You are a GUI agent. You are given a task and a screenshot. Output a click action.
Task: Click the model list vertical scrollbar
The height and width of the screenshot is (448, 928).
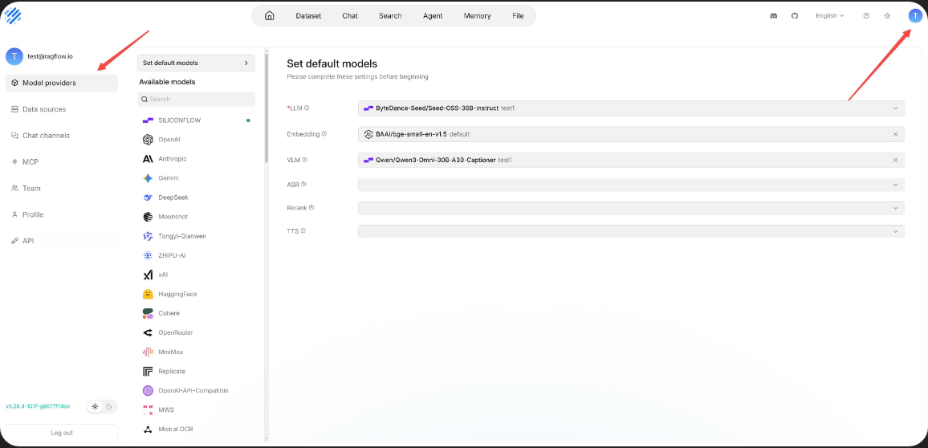[266, 107]
